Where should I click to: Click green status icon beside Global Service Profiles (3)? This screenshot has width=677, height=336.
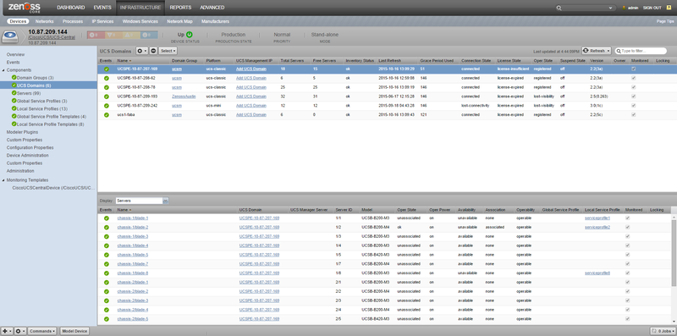click(14, 101)
